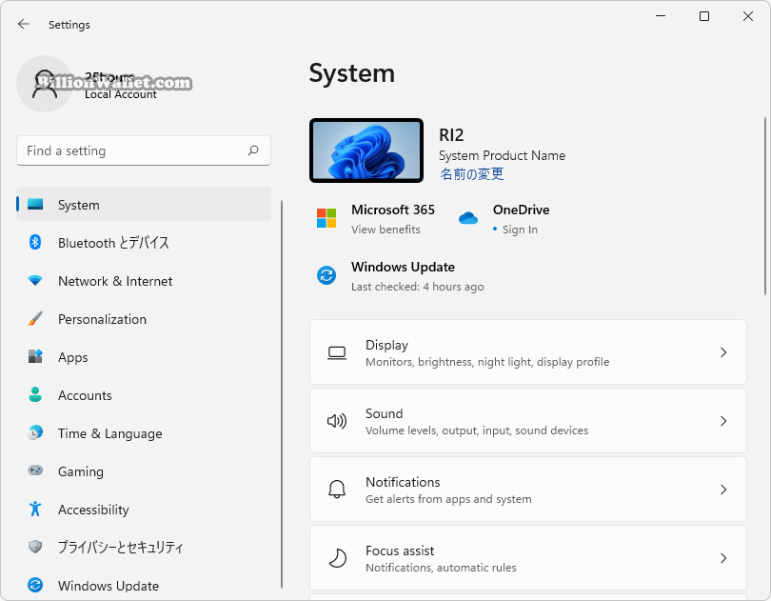Click the Focus assist moon icon
771x601 pixels.
pos(337,558)
